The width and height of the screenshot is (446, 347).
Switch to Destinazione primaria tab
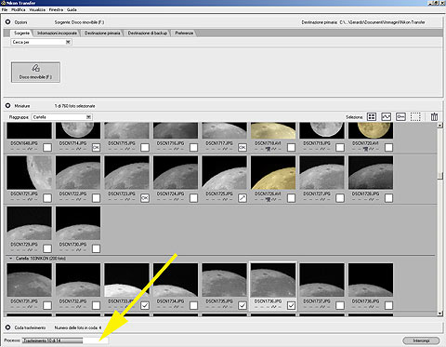tap(102, 33)
